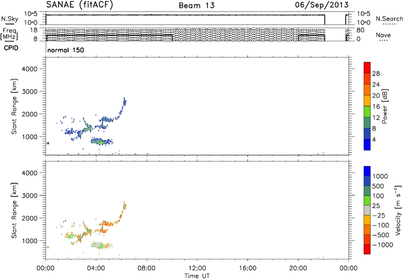Image resolution: width=403 pixels, height=279 pixels.
Task: Click the '80' tick on Nave axis
Action: (360, 30)
